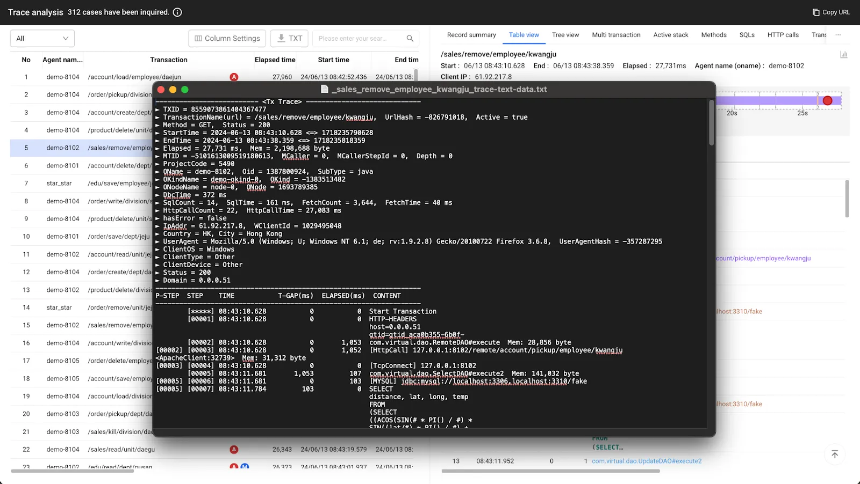Click the TXT download icon

pos(281,38)
